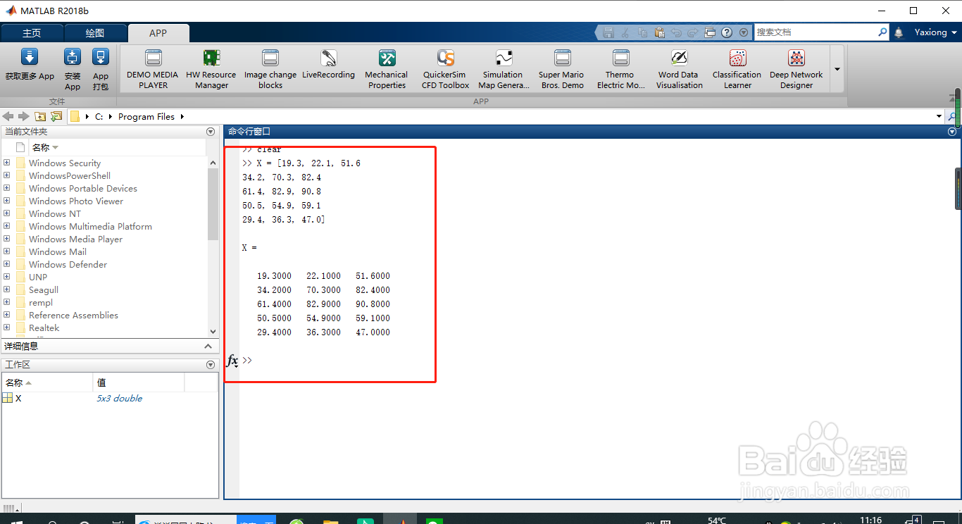This screenshot has width=962, height=524.
Task: Click the fx function browser icon
Action: coord(232,361)
